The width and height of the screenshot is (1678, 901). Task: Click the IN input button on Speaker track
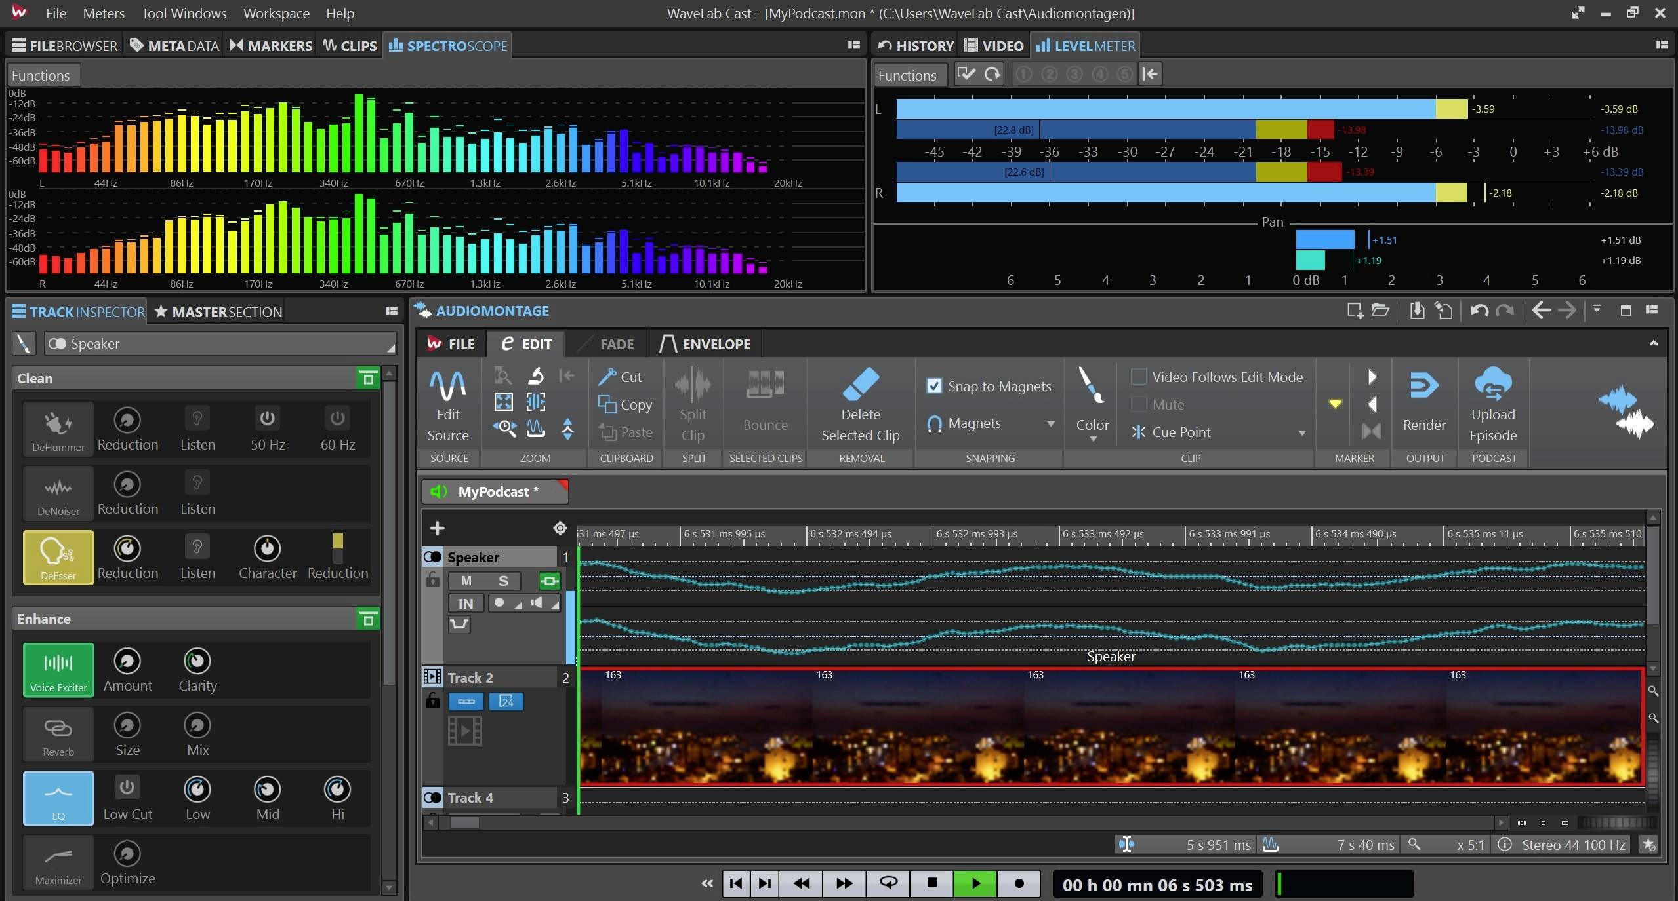[x=466, y=604]
